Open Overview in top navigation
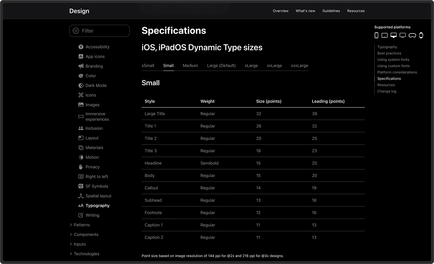 click(x=281, y=11)
